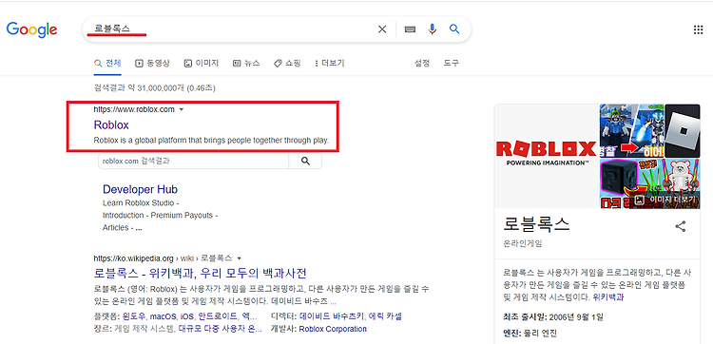The width and height of the screenshot is (713, 344).
Task: Open 도구 tools
Action: (x=451, y=63)
